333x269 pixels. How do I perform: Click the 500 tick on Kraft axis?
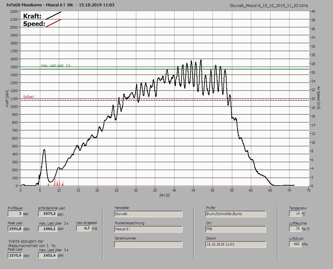[15, 146]
